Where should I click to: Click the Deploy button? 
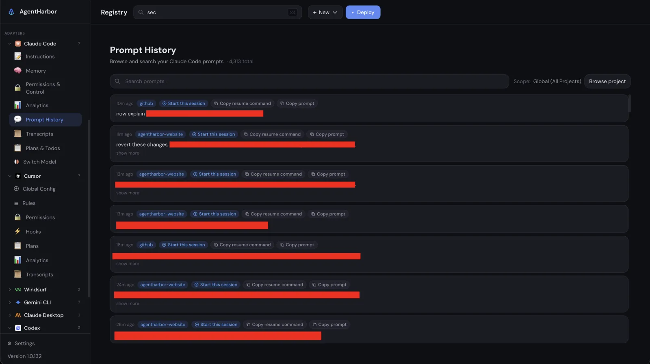pyautogui.click(x=363, y=12)
